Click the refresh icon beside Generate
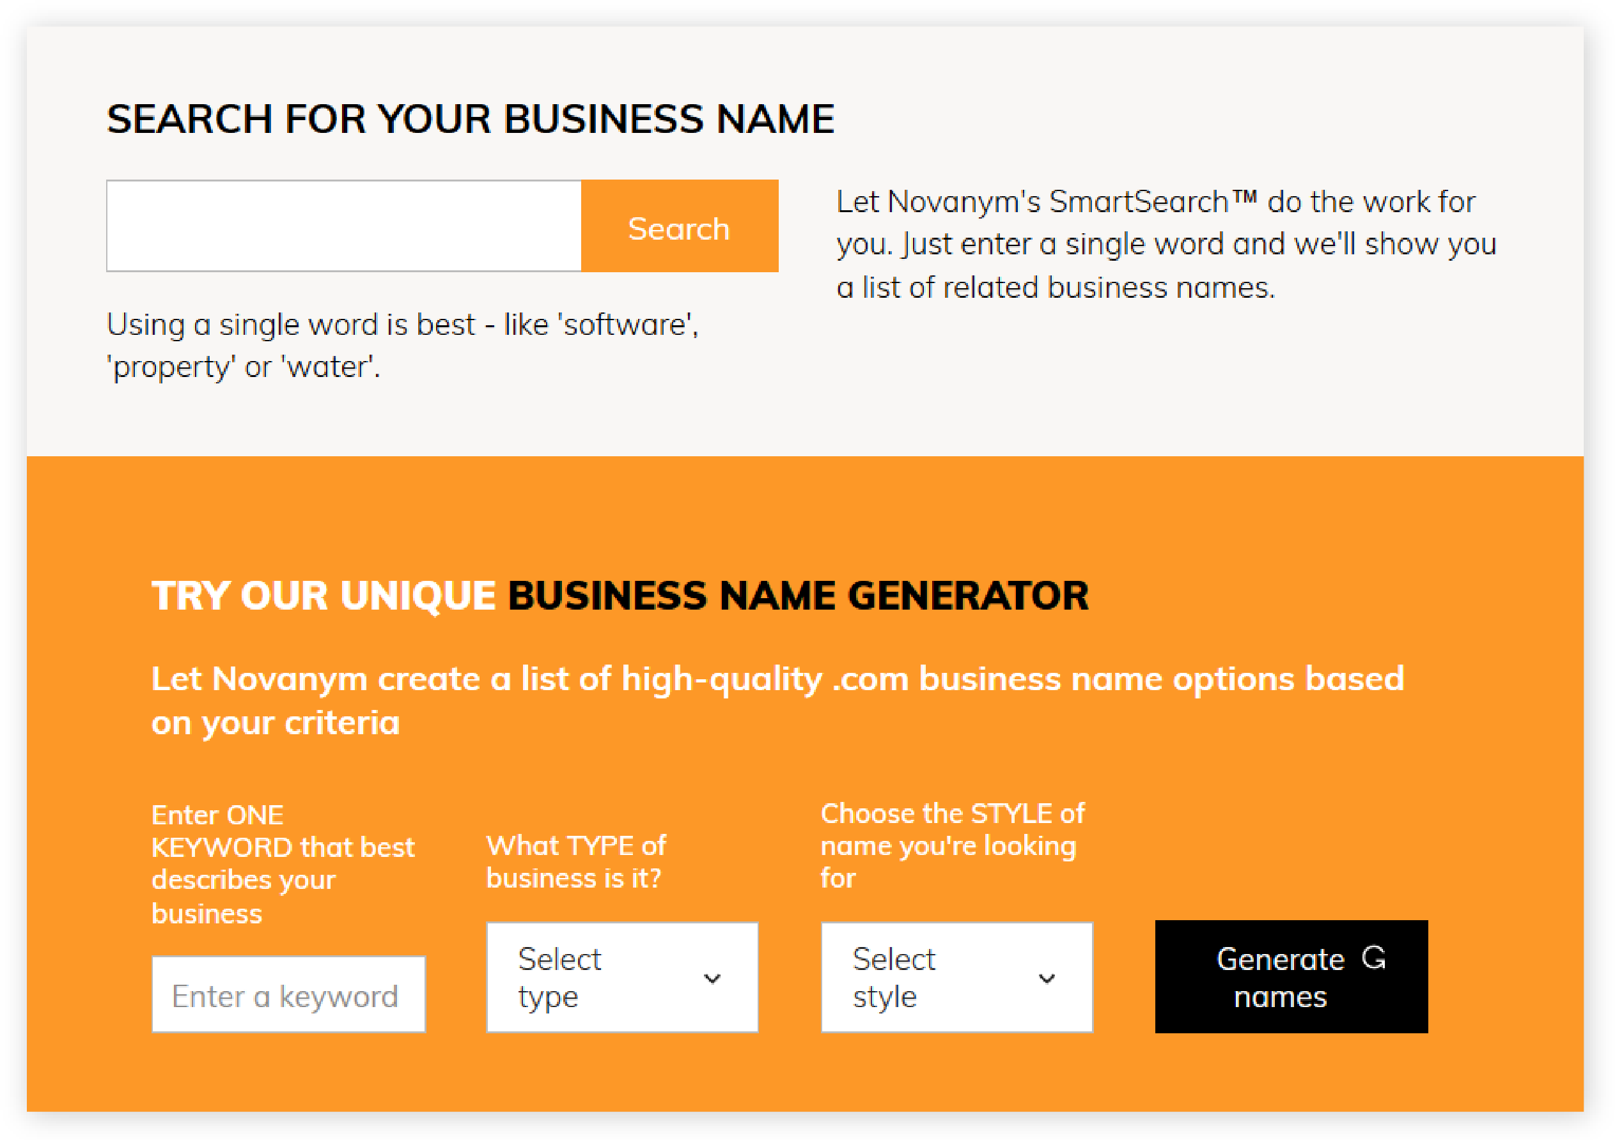This screenshot has height=1140, width=1615. tap(1374, 957)
